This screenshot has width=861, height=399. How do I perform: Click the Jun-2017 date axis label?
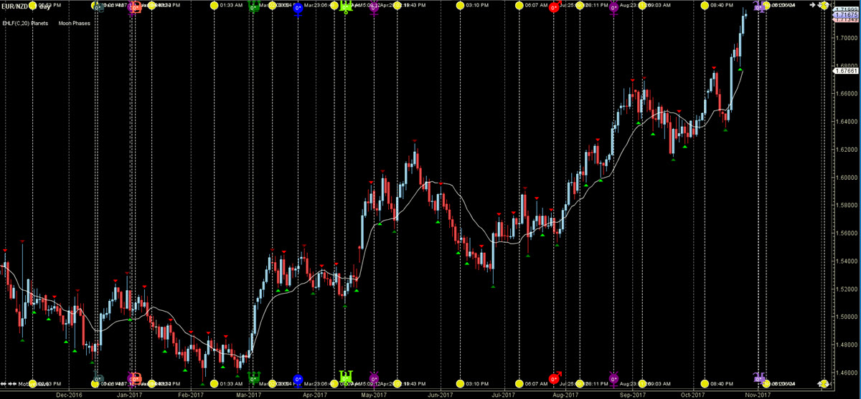coord(441,394)
